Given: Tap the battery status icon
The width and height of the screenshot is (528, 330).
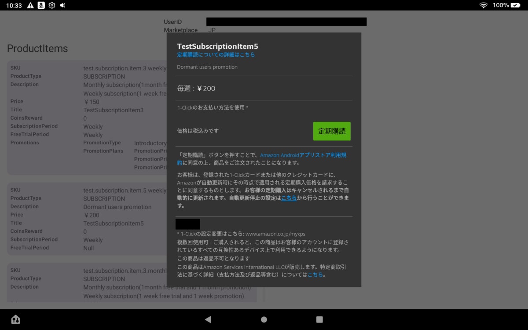Looking at the screenshot, I should [x=517, y=5].
